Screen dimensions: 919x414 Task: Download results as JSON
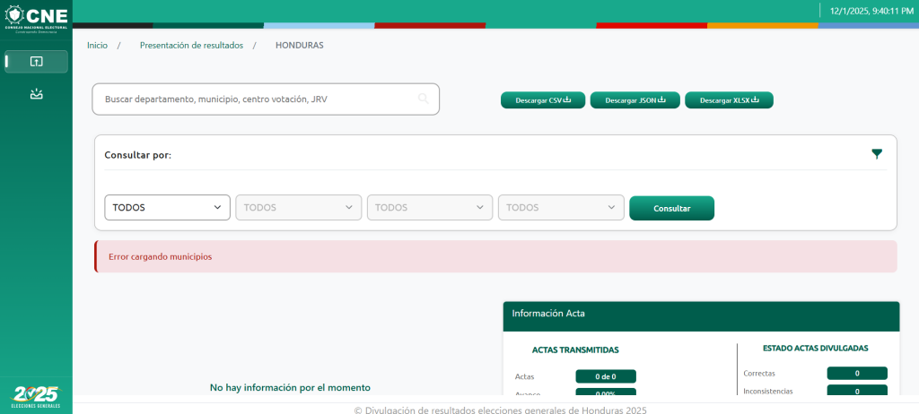(635, 100)
